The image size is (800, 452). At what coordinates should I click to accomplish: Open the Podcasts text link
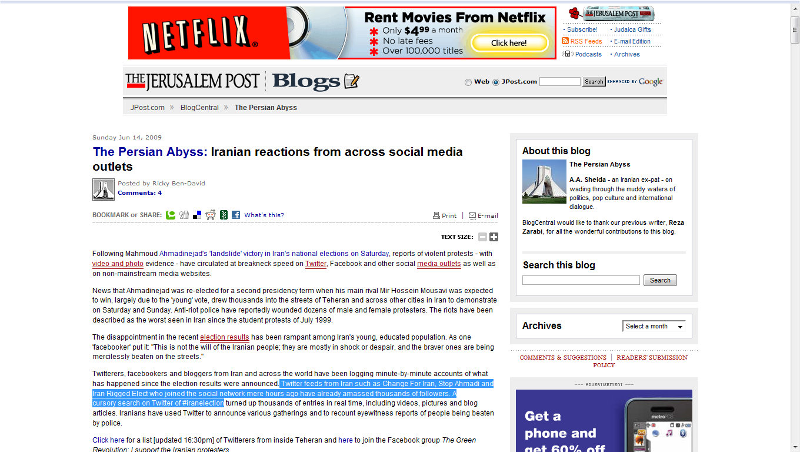pos(588,54)
